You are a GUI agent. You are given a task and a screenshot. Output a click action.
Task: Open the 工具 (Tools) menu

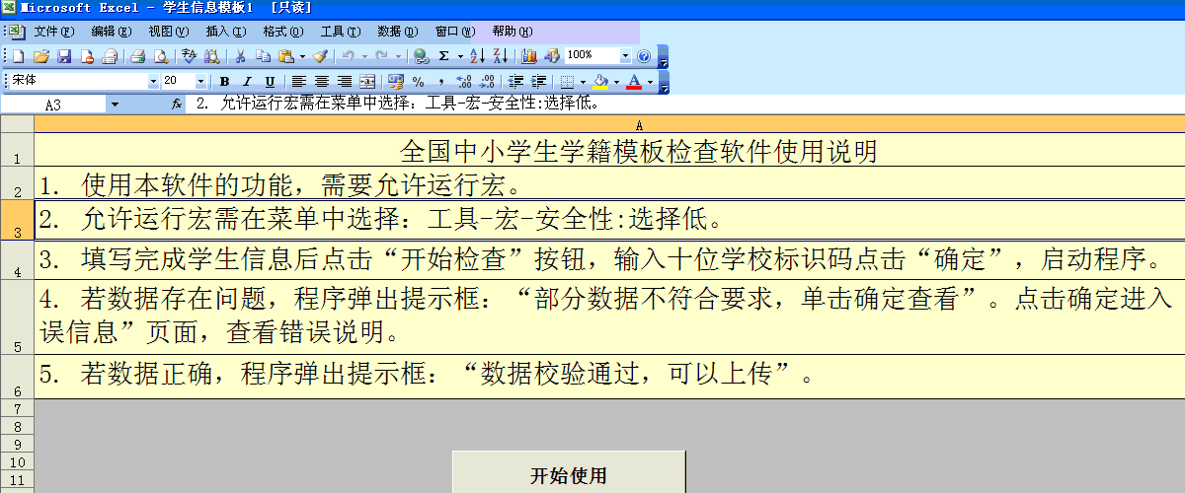tap(340, 32)
